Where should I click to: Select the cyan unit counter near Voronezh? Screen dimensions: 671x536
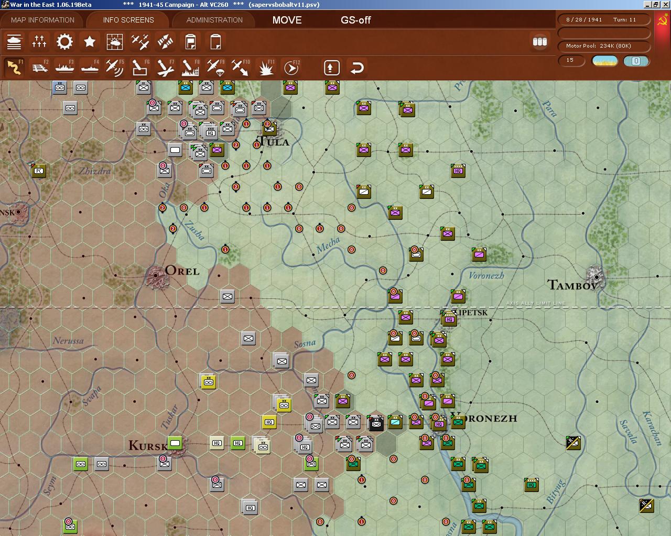pyautogui.click(x=395, y=422)
